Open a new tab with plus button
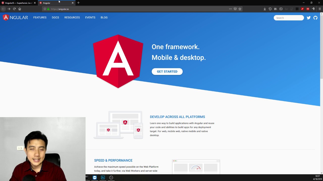This screenshot has height=181, width=323. point(78,3)
